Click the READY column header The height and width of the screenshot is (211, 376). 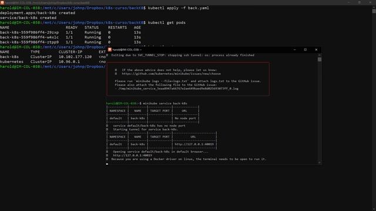click(x=72, y=28)
